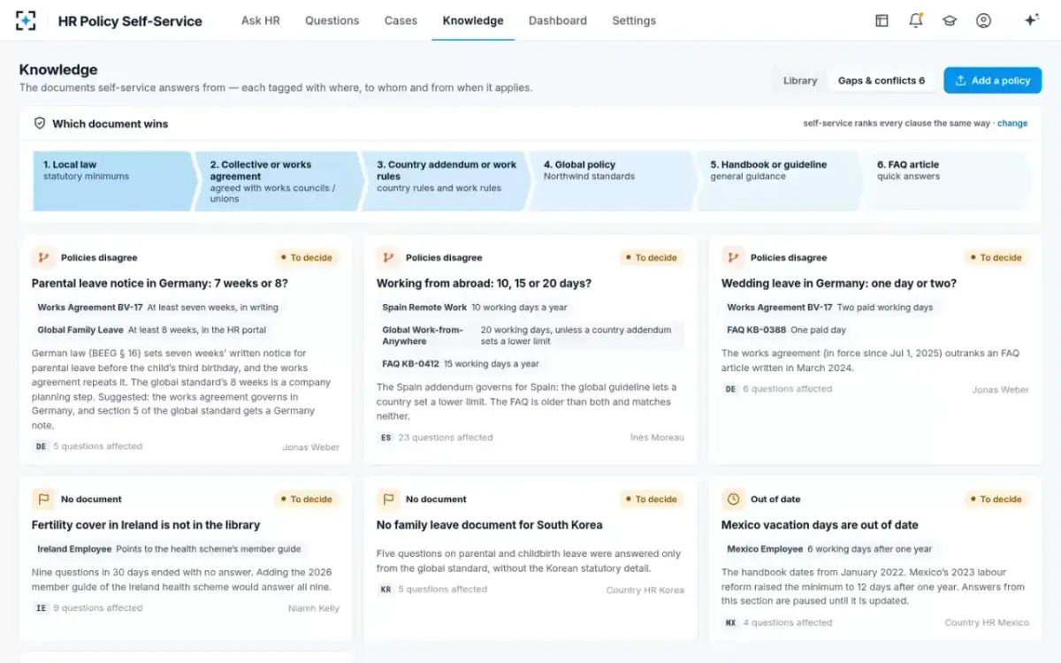The width and height of the screenshot is (1061, 663).
Task: Open Parental leave notice in Germany title
Action: [x=160, y=284]
